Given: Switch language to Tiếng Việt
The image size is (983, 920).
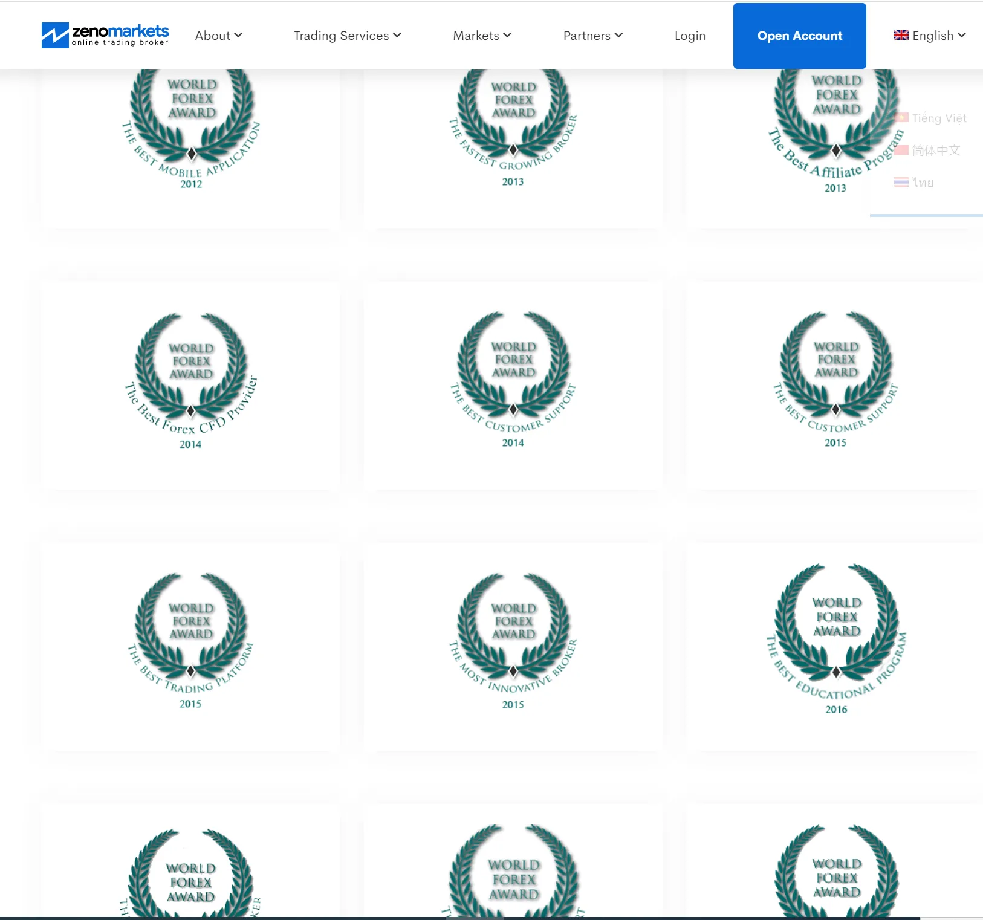Looking at the screenshot, I should (930, 118).
